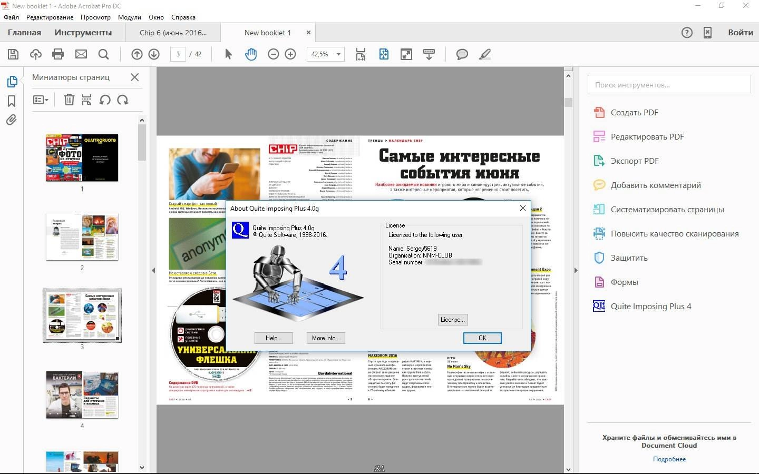Click the Подробнее link
This screenshot has height=474, width=759.
coord(669,459)
